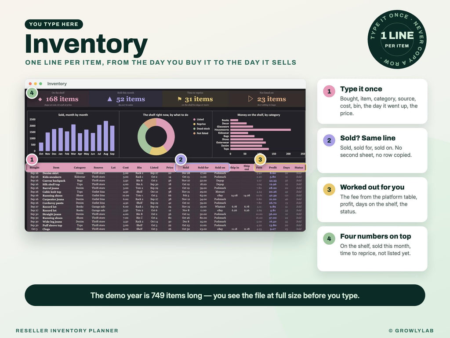Click the Bought column header
The height and width of the screenshot is (338, 450).
click(34, 167)
